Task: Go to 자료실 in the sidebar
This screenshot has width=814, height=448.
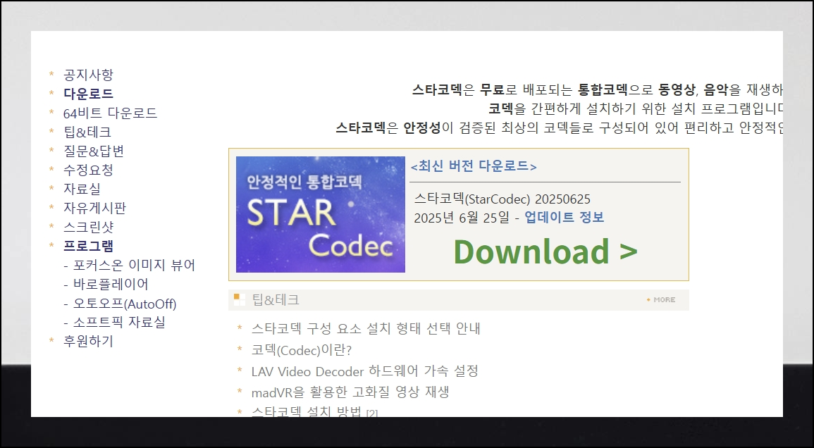Action: [x=82, y=189]
